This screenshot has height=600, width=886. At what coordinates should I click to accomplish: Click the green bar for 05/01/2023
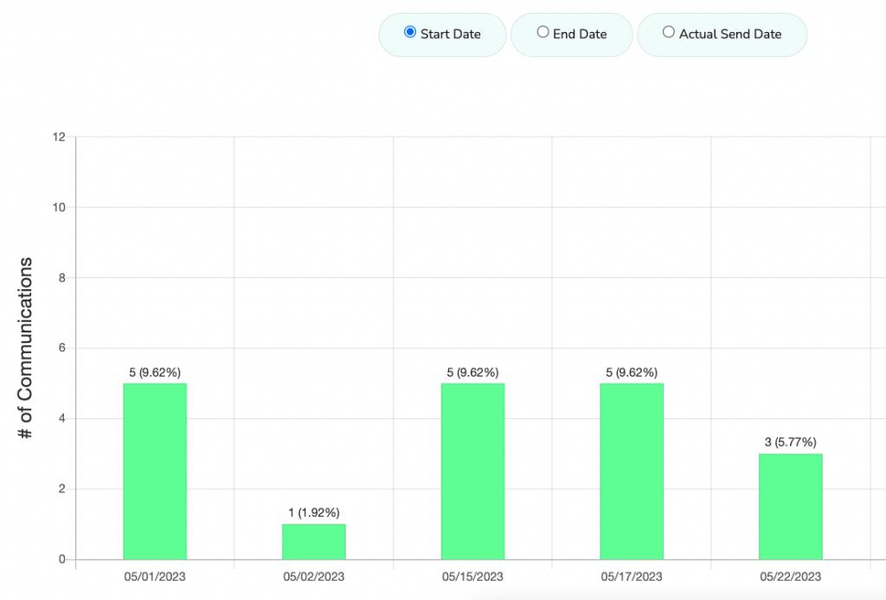pyautogui.click(x=155, y=471)
